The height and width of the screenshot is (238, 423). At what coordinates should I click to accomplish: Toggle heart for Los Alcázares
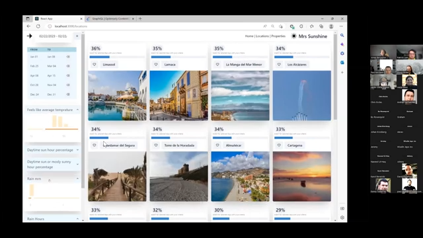(x=279, y=65)
